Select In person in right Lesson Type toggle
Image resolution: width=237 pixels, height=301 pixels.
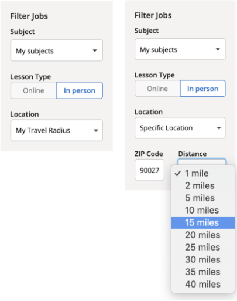203,89
